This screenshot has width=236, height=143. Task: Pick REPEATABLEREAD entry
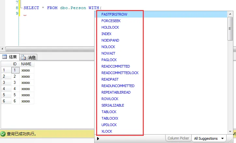tap(116, 92)
